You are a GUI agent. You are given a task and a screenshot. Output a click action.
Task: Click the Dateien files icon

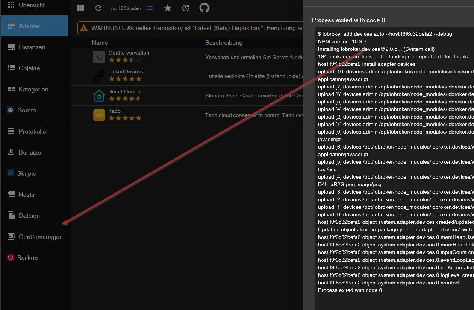coord(11,216)
